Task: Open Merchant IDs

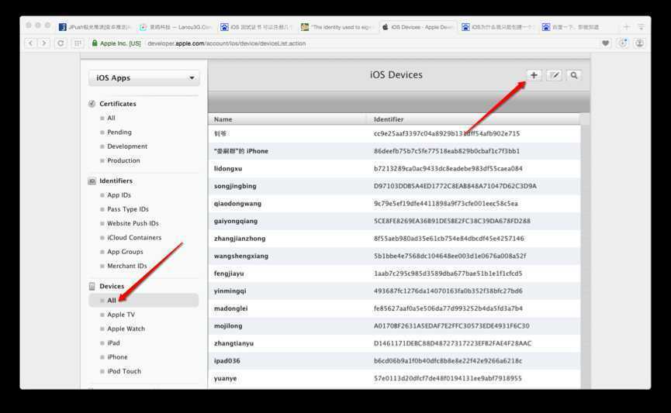Action: (126, 266)
